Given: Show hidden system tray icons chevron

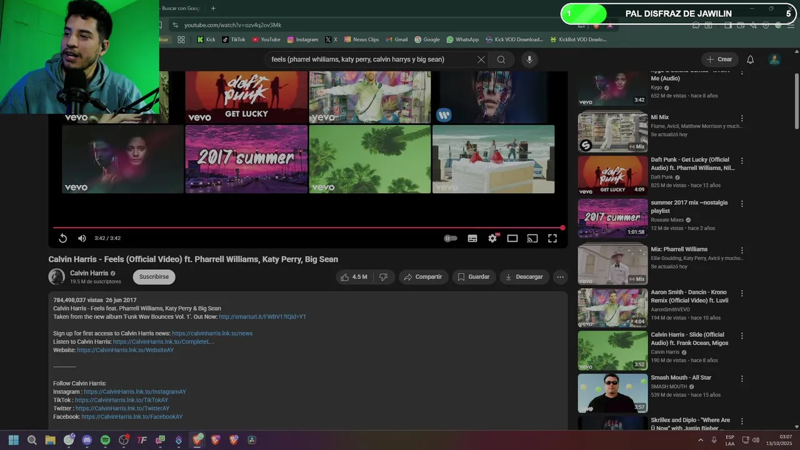Looking at the screenshot, I should tap(701, 440).
